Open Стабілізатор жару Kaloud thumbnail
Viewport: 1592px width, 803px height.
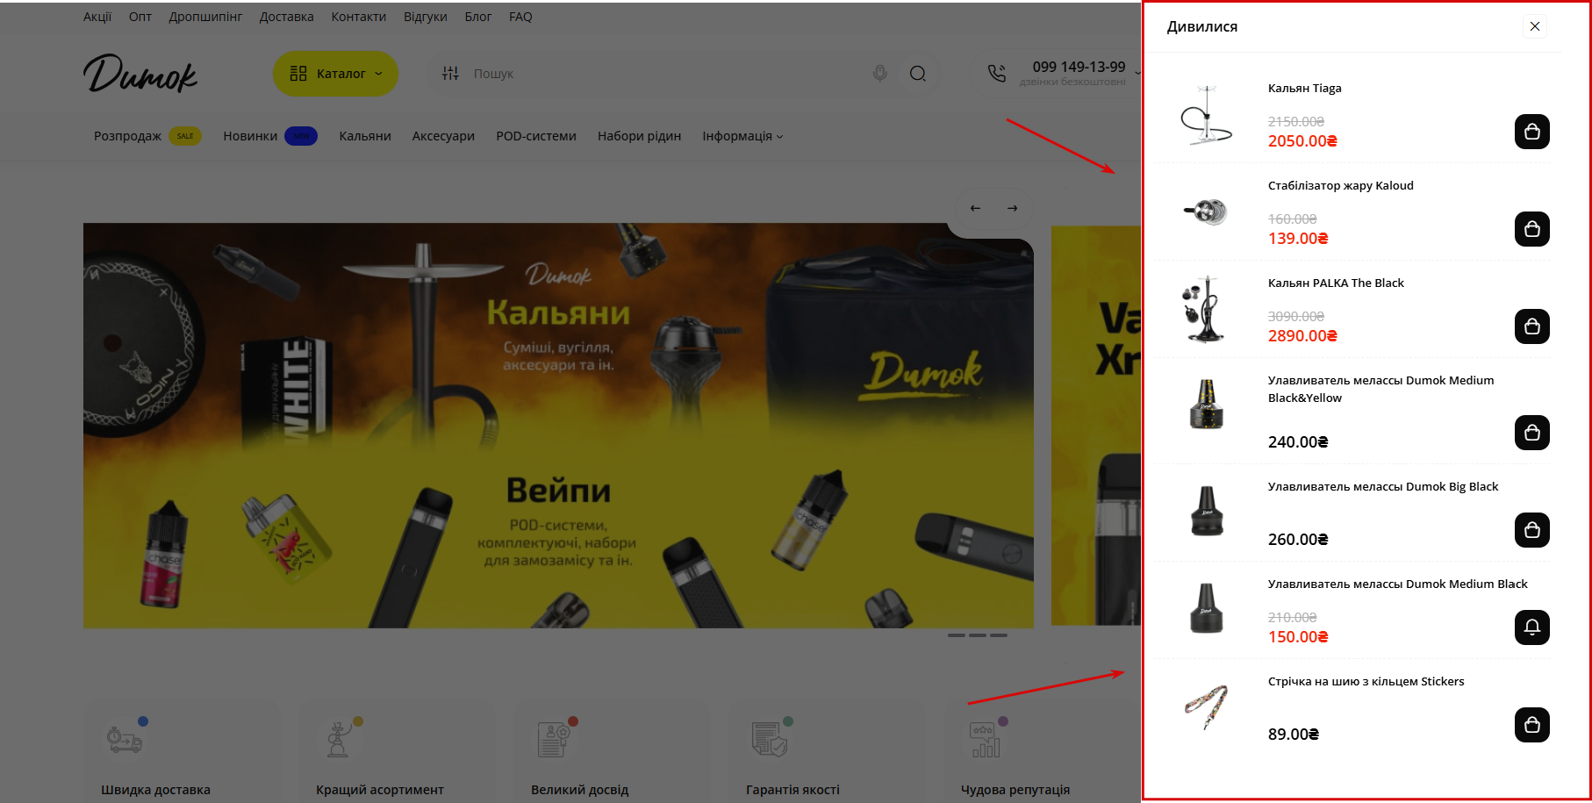point(1207,212)
